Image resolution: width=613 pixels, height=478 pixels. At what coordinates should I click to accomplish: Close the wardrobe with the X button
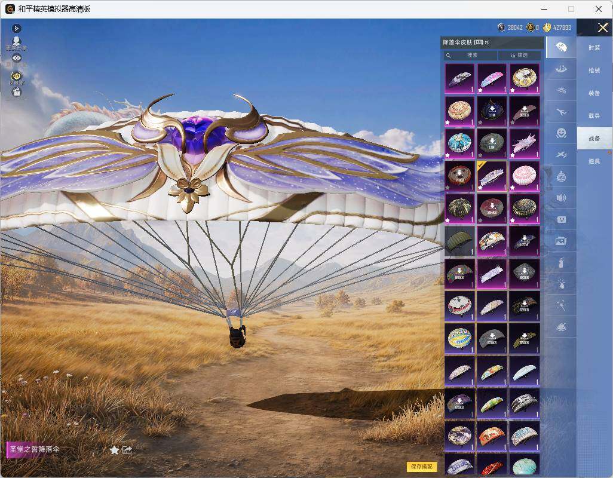click(602, 27)
